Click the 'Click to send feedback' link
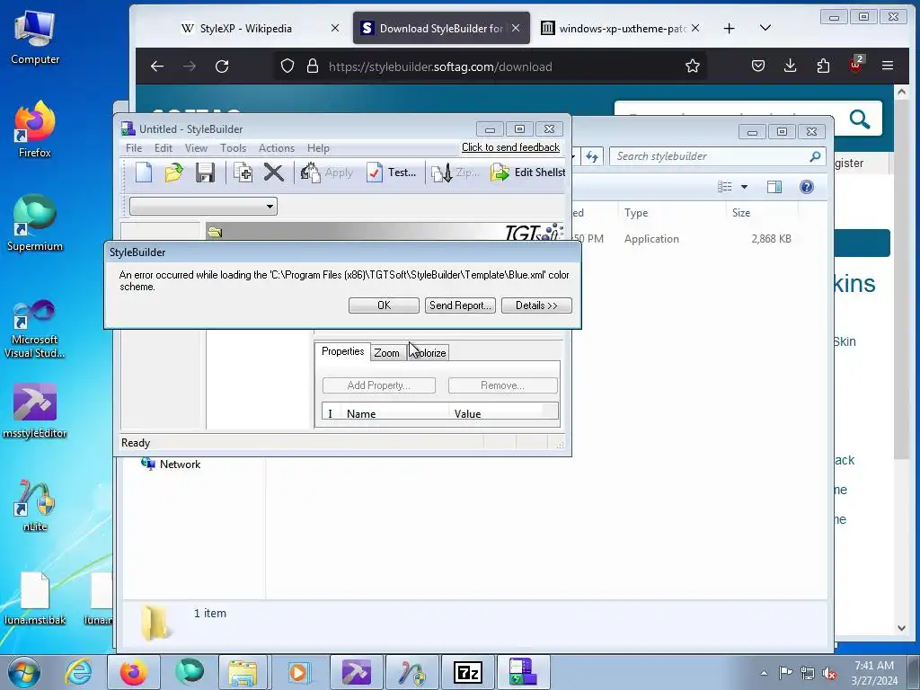The image size is (920, 690). tap(510, 147)
